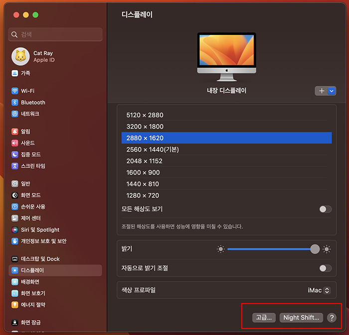The image size is (349, 335).
Task: Select the 3200 × 1800 resolution
Action: coord(226,127)
